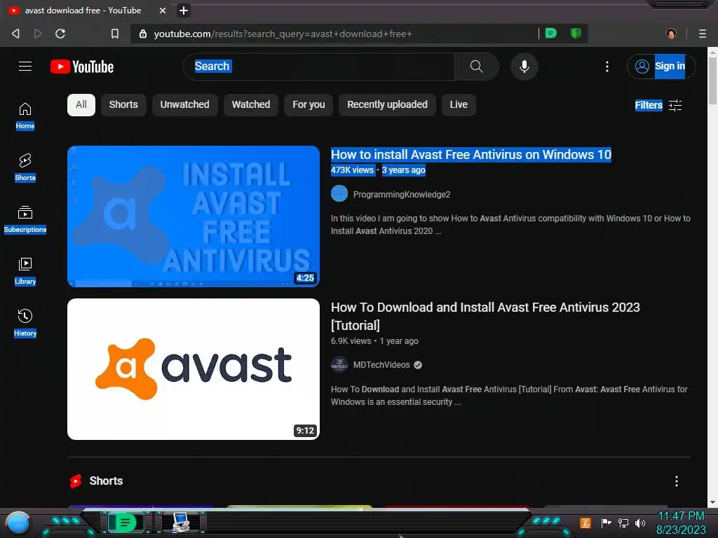
Task: Select the Watched filter chip
Action: (251, 105)
